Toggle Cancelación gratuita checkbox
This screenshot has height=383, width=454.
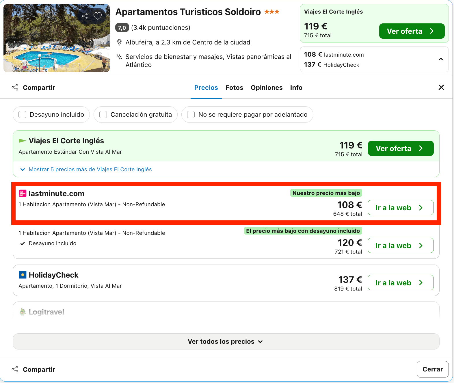coord(103,115)
